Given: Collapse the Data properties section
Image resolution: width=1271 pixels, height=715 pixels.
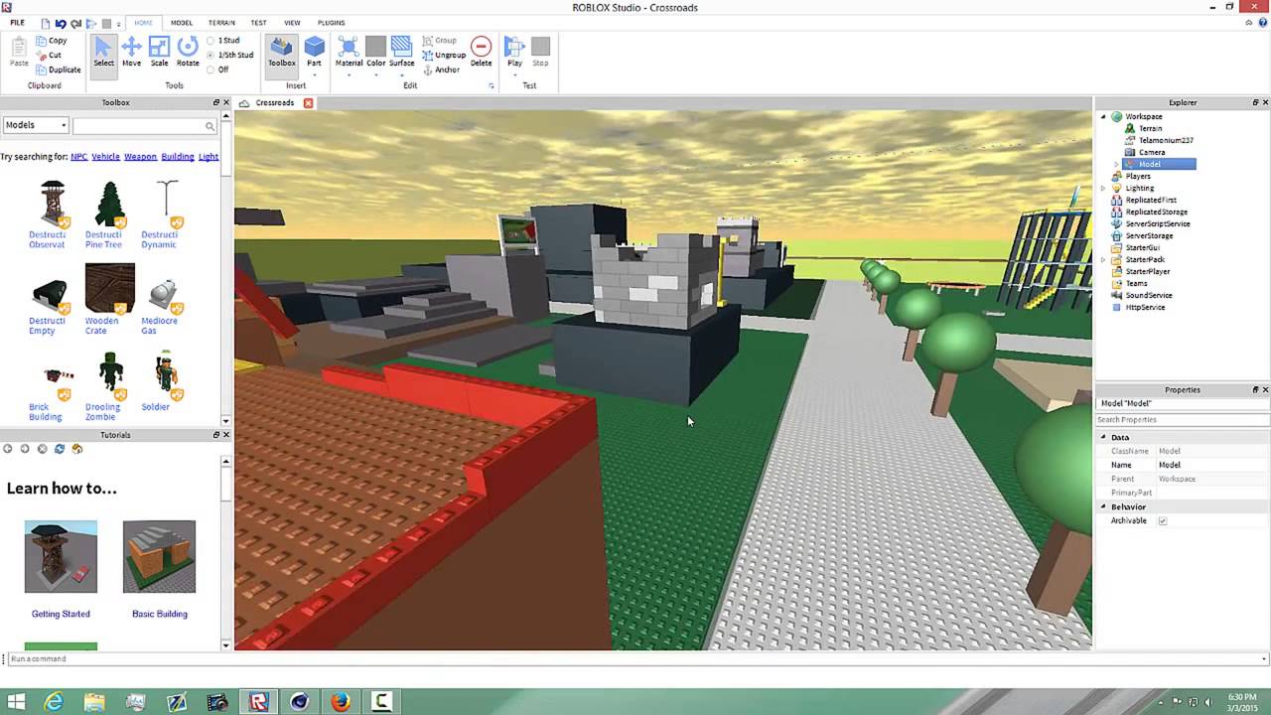Looking at the screenshot, I should pyautogui.click(x=1103, y=437).
